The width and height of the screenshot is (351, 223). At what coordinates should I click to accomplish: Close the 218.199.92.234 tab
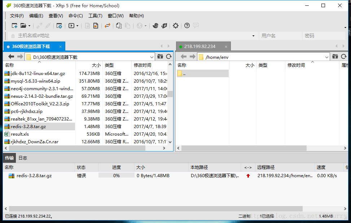[x=226, y=47]
